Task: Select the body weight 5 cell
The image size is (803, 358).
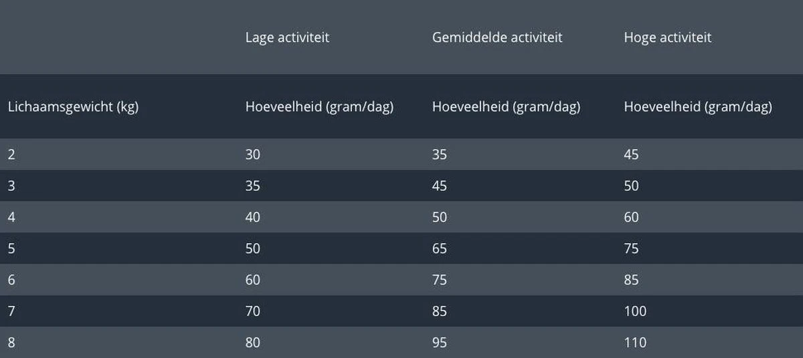Action: coord(11,248)
